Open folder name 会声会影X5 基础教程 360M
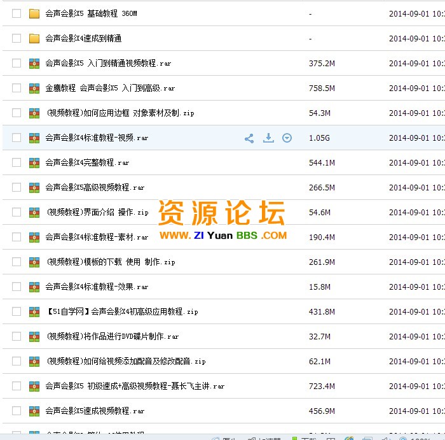 [91, 13]
